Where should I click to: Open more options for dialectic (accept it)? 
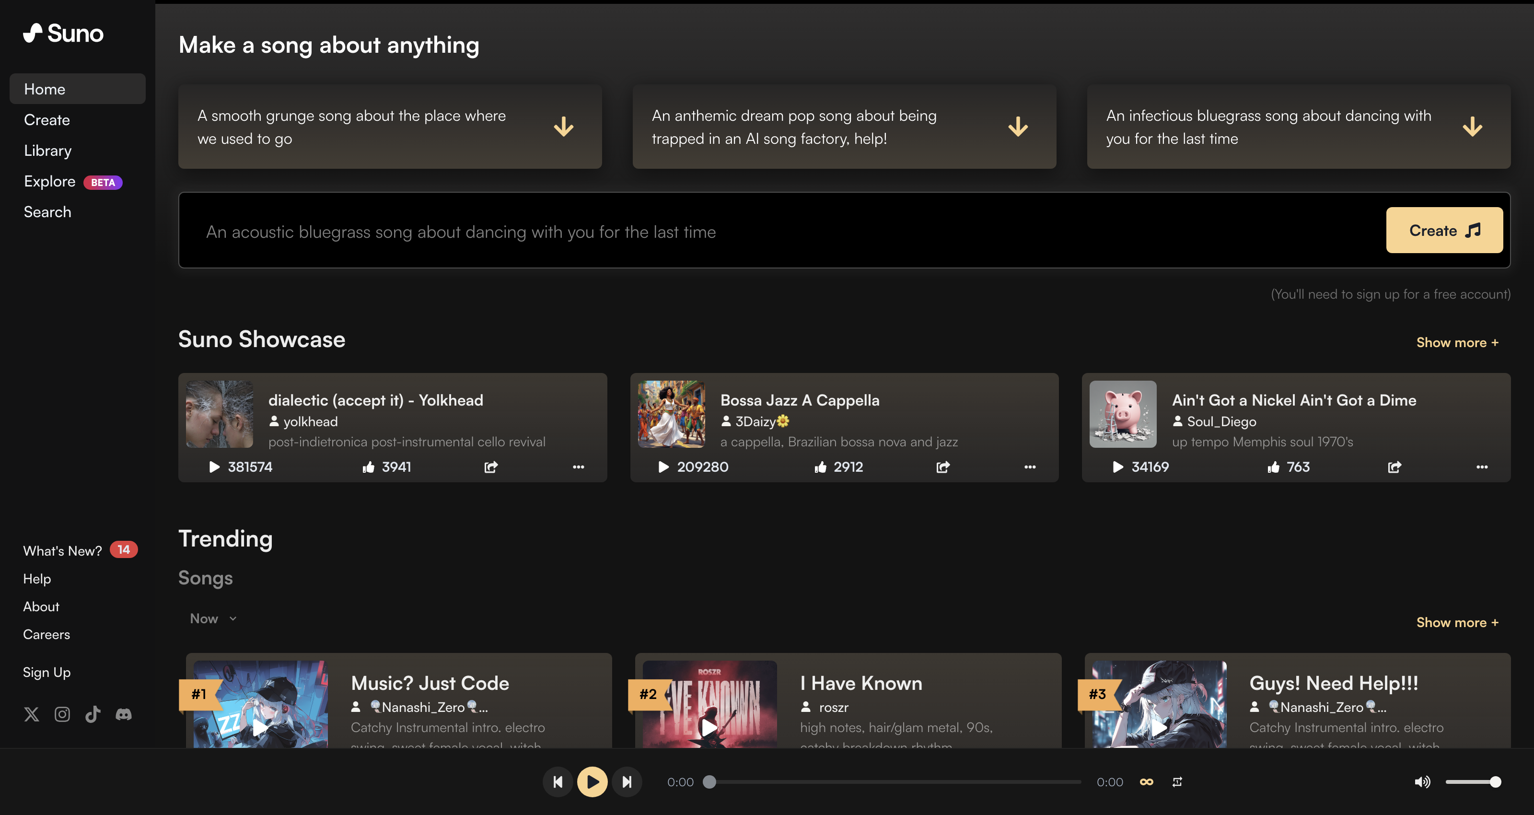578,467
